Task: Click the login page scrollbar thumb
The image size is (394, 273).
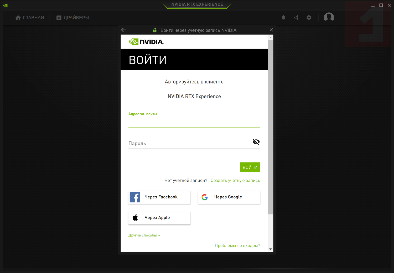Action: click(271, 127)
